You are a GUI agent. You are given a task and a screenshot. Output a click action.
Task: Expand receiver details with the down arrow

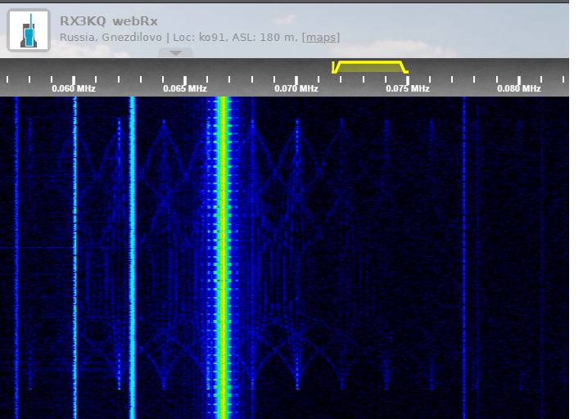click(175, 52)
